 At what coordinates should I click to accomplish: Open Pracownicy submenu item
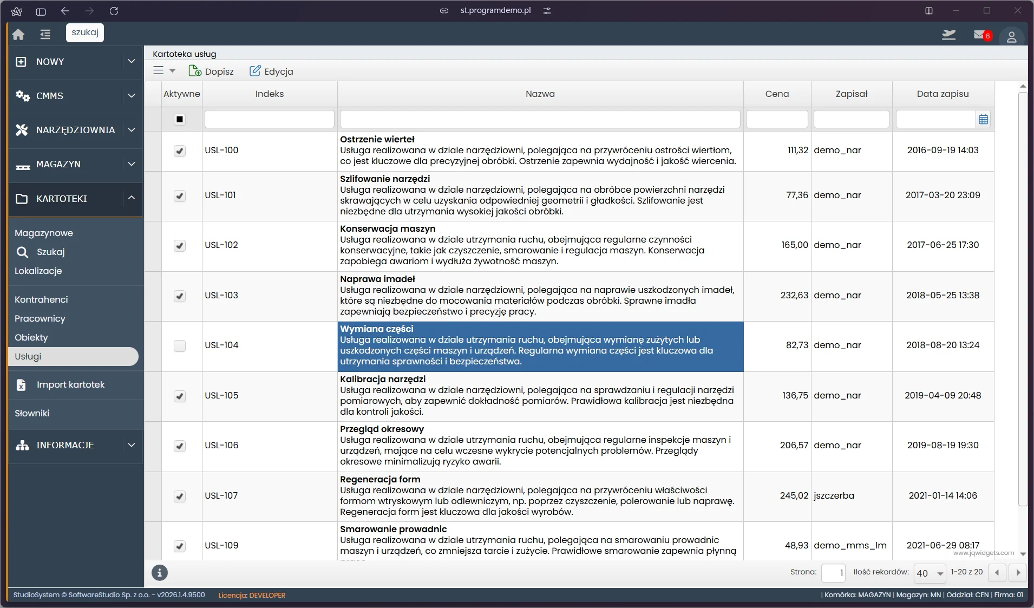pyautogui.click(x=40, y=319)
